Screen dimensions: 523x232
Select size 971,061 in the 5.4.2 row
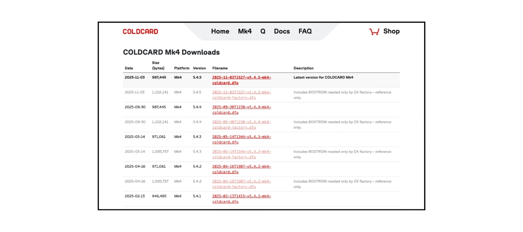point(159,166)
